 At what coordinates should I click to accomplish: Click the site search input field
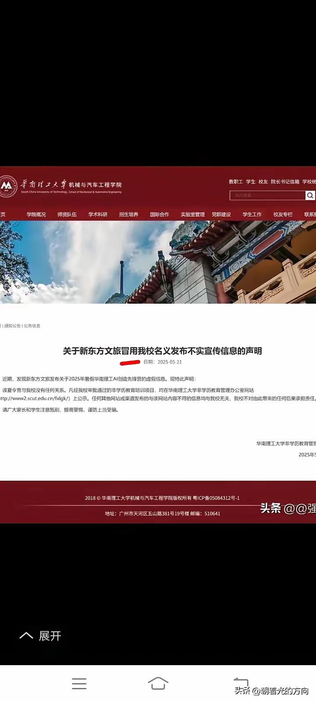(267, 195)
